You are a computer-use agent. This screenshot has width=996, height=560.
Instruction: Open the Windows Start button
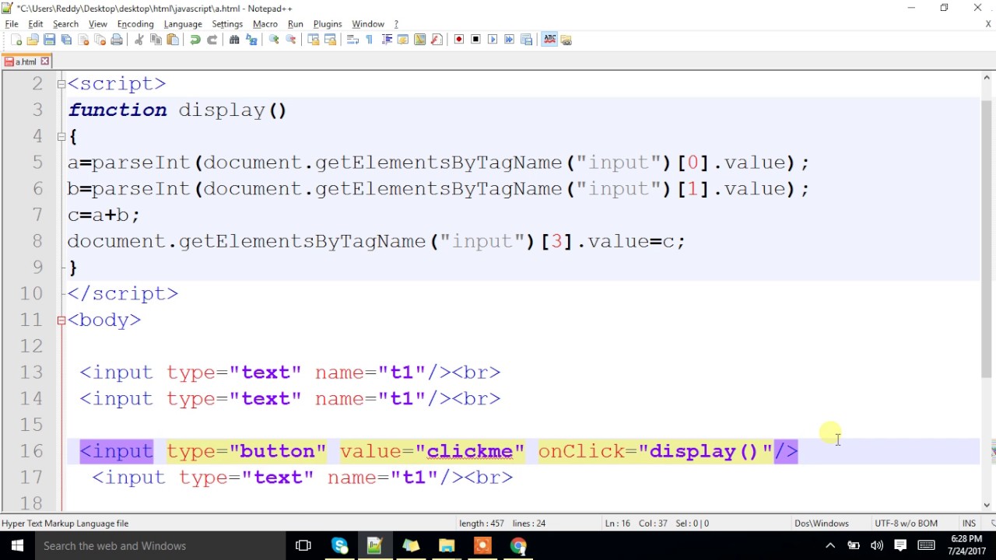[17, 546]
